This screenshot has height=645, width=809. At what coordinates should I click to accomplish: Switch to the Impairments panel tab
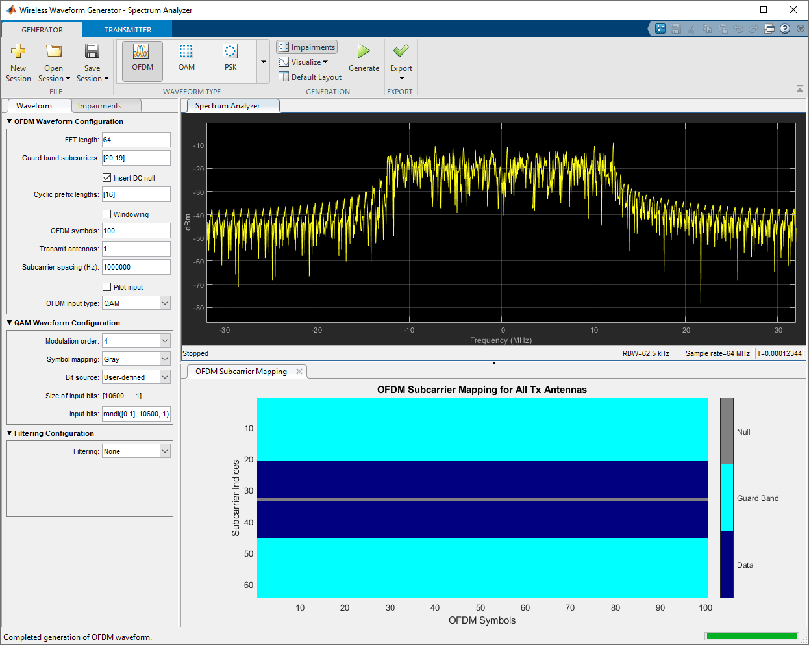tap(99, 106)
